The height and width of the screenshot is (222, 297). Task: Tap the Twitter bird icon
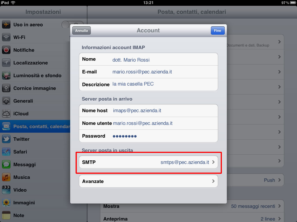pos(6,139)
